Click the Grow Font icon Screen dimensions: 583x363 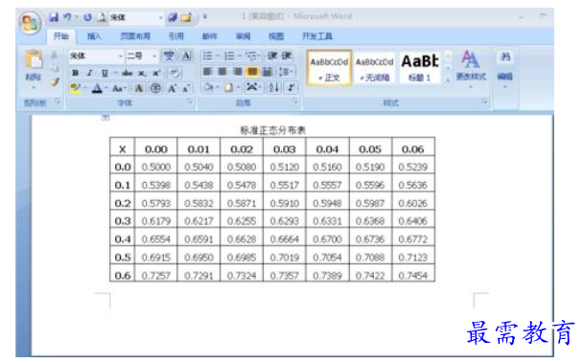tap(172, 88)
